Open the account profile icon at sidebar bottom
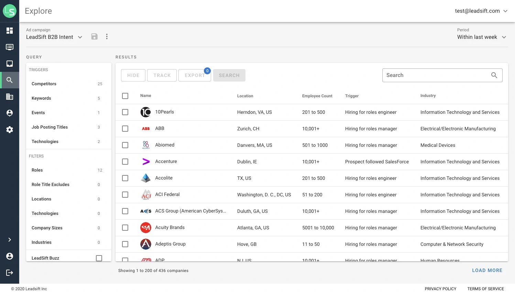 tap(10, 256)
